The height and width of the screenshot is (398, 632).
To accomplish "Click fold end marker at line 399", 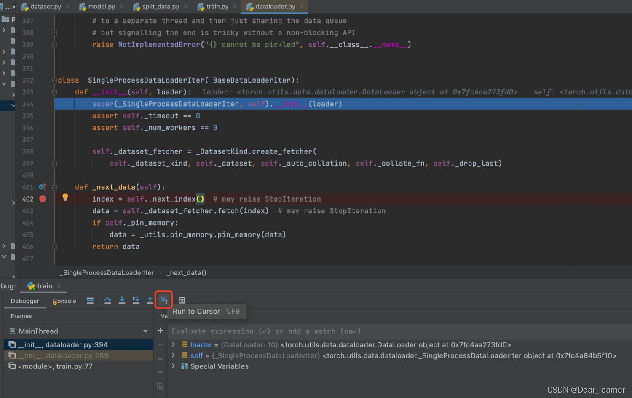I will (x=54, y=163).
